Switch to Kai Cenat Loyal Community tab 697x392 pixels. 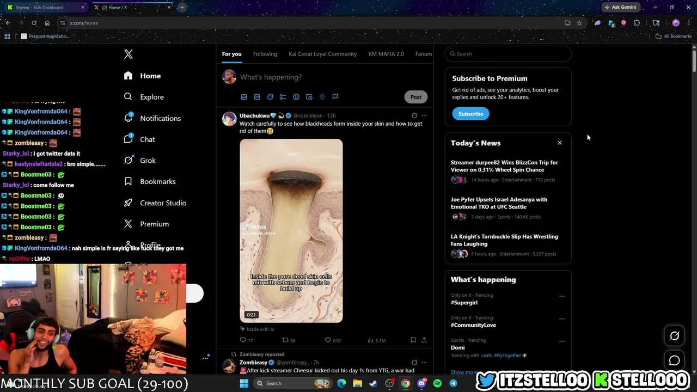click(x=323, y=54)
